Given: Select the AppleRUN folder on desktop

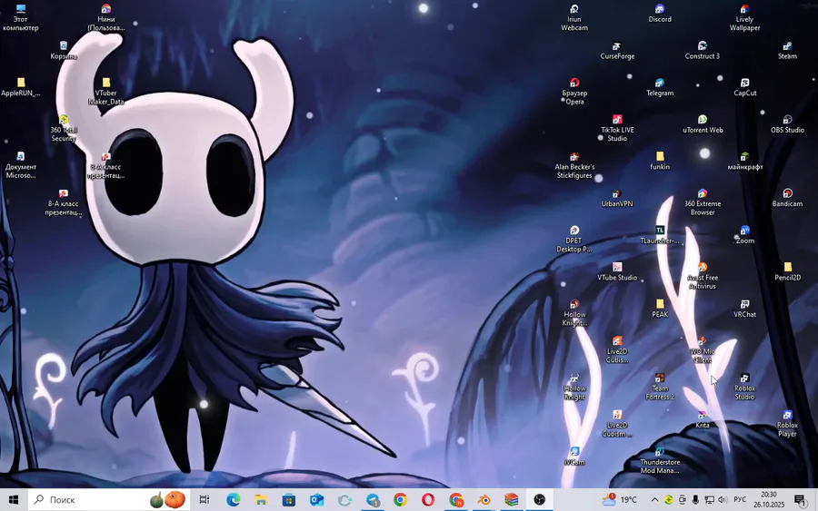Looking at the screenshot, I should click(x=20, y=87).
